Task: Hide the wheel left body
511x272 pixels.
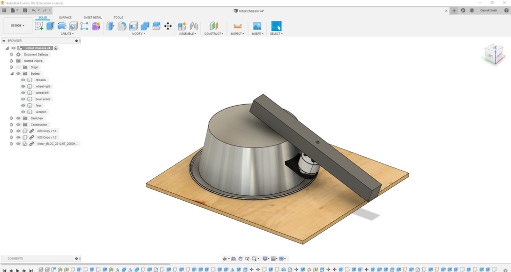Action: 23,93
